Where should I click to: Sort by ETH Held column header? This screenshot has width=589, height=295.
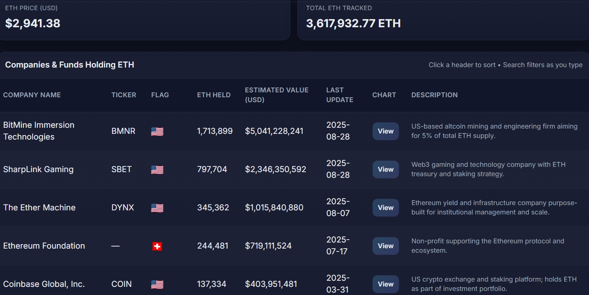click(x=214, y=95)
